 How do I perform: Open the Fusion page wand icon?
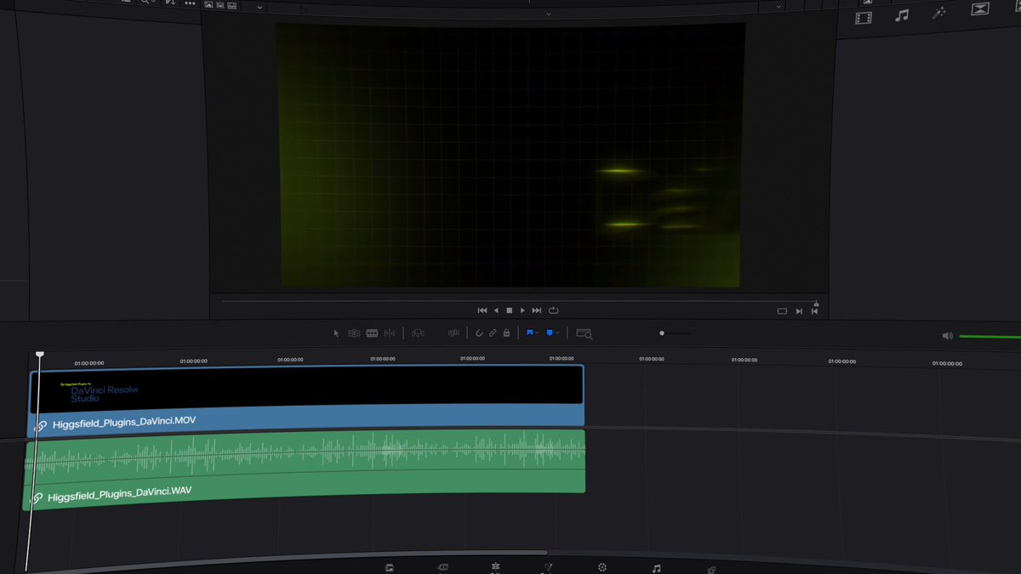[x=549, y=568]
